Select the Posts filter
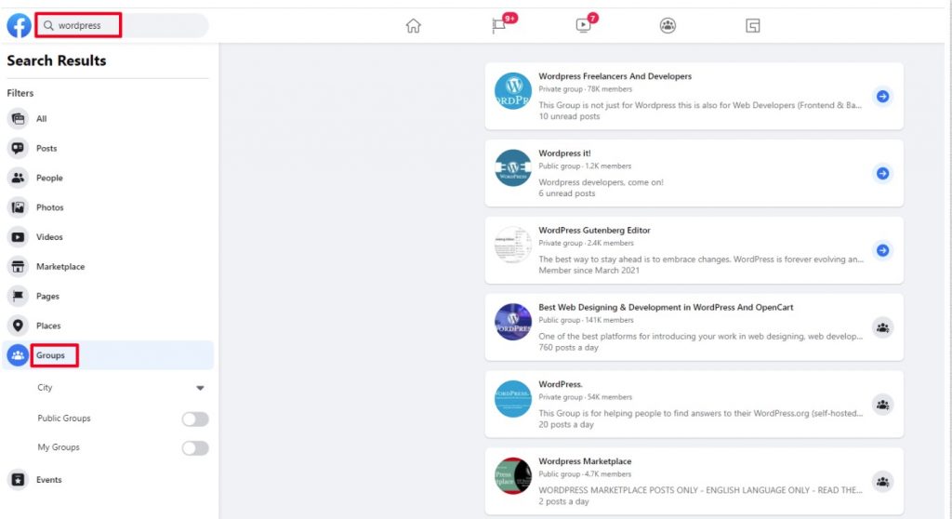This screenshot has width=952, height=519. pyautogui.click(x=46, y=149)
